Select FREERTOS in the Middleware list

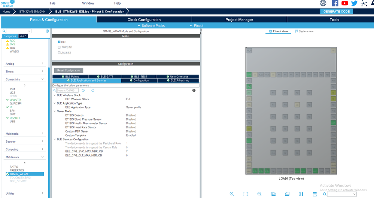[x=17, y=170]
